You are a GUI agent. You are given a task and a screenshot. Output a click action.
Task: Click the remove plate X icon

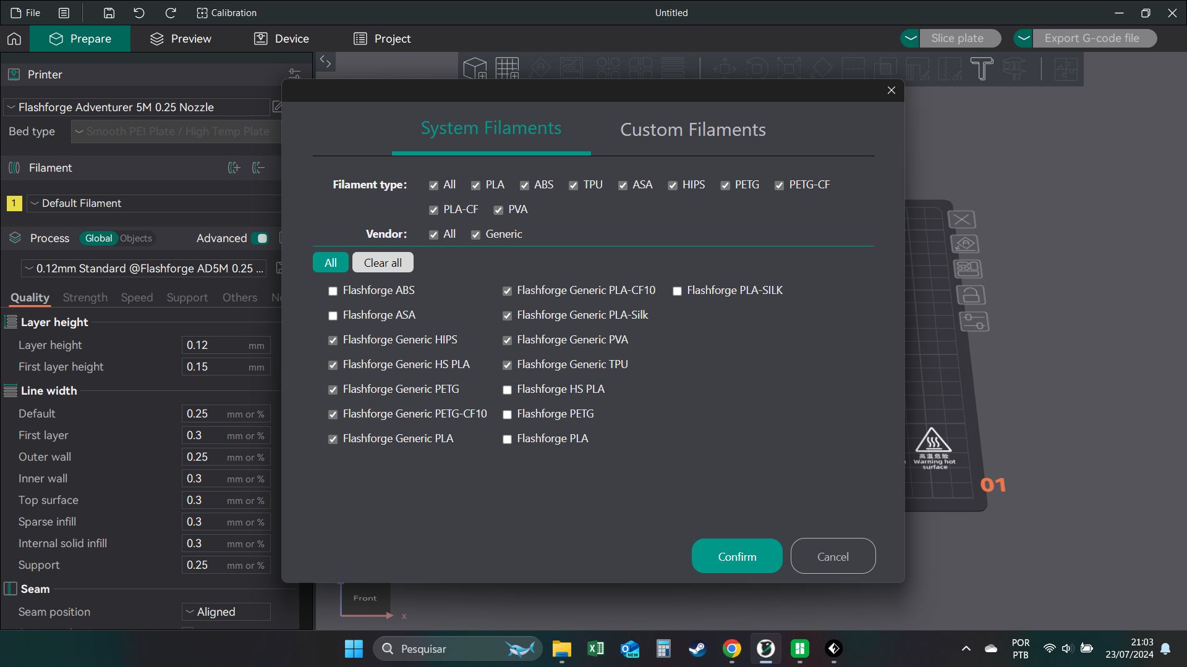(x=961, y=219)
